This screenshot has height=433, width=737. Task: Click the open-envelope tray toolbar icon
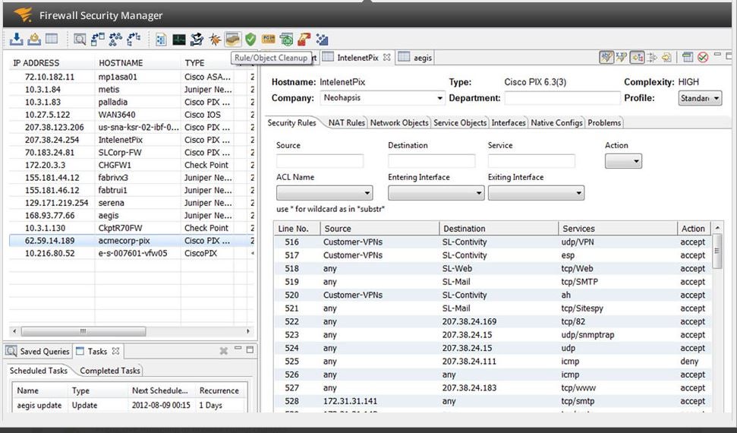coord(34,39)
